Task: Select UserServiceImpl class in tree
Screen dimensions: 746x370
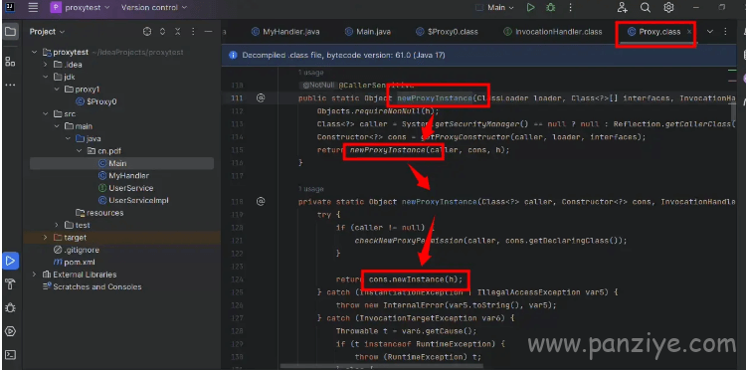Action: click(x=133, y=201)
